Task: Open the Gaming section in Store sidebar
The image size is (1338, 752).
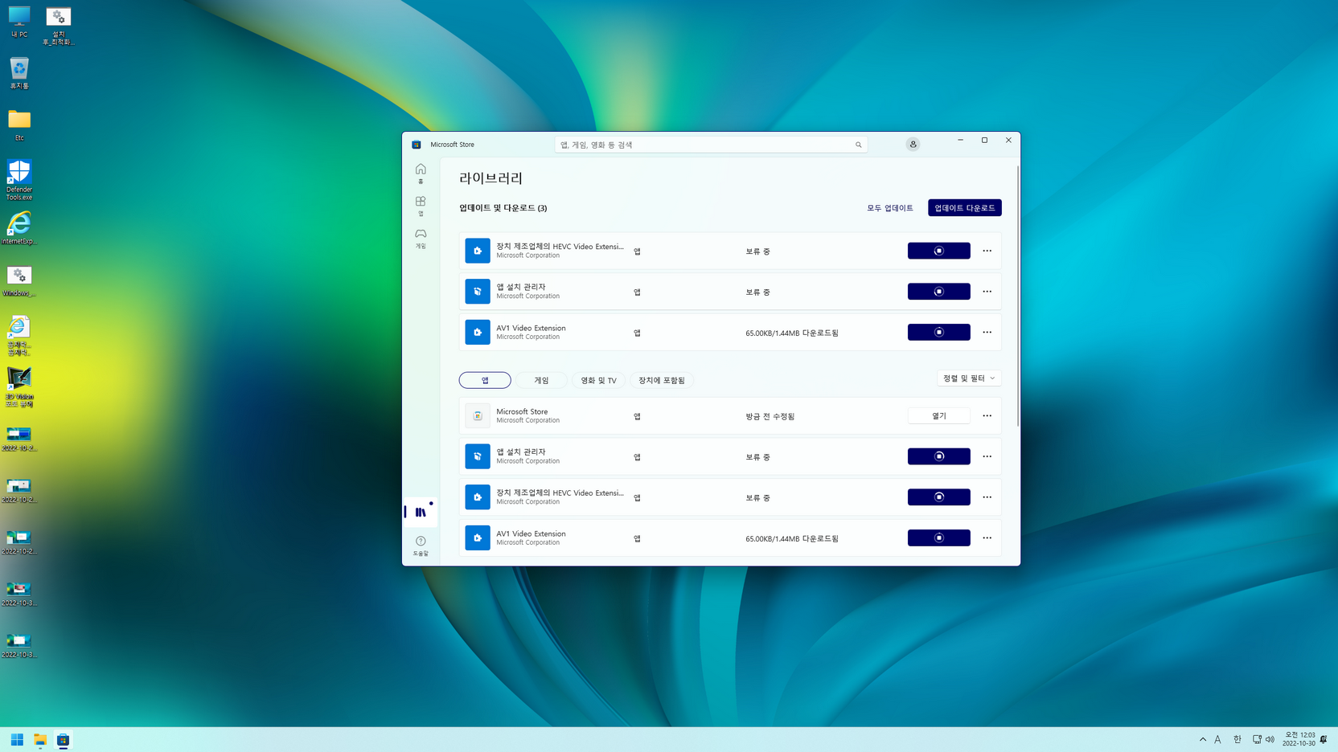Action: tap(421, 238)
